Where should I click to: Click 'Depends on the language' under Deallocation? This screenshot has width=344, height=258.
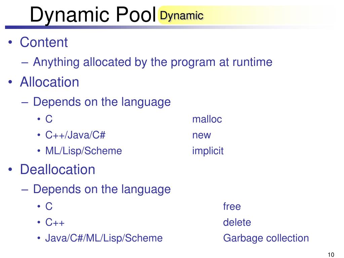[x=102, y=189]
